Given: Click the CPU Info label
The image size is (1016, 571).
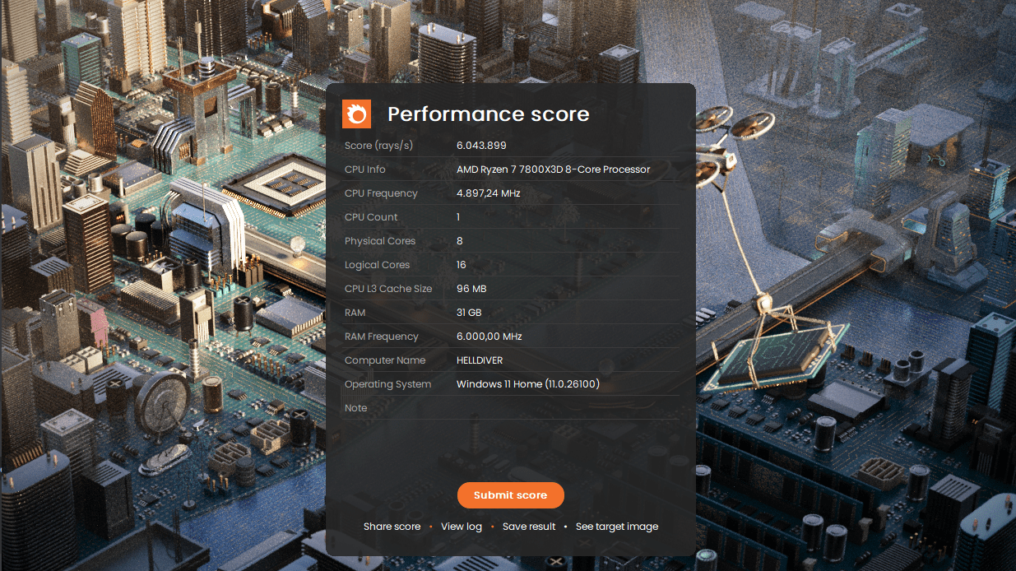Looking at the screenshot, I should click(x=365, y=169).
